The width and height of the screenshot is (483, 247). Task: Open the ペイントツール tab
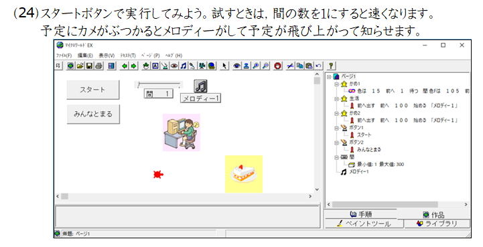(x=364, y=224)
